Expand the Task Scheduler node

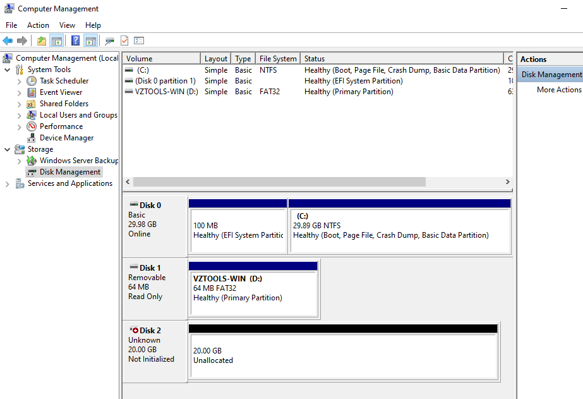20,81
